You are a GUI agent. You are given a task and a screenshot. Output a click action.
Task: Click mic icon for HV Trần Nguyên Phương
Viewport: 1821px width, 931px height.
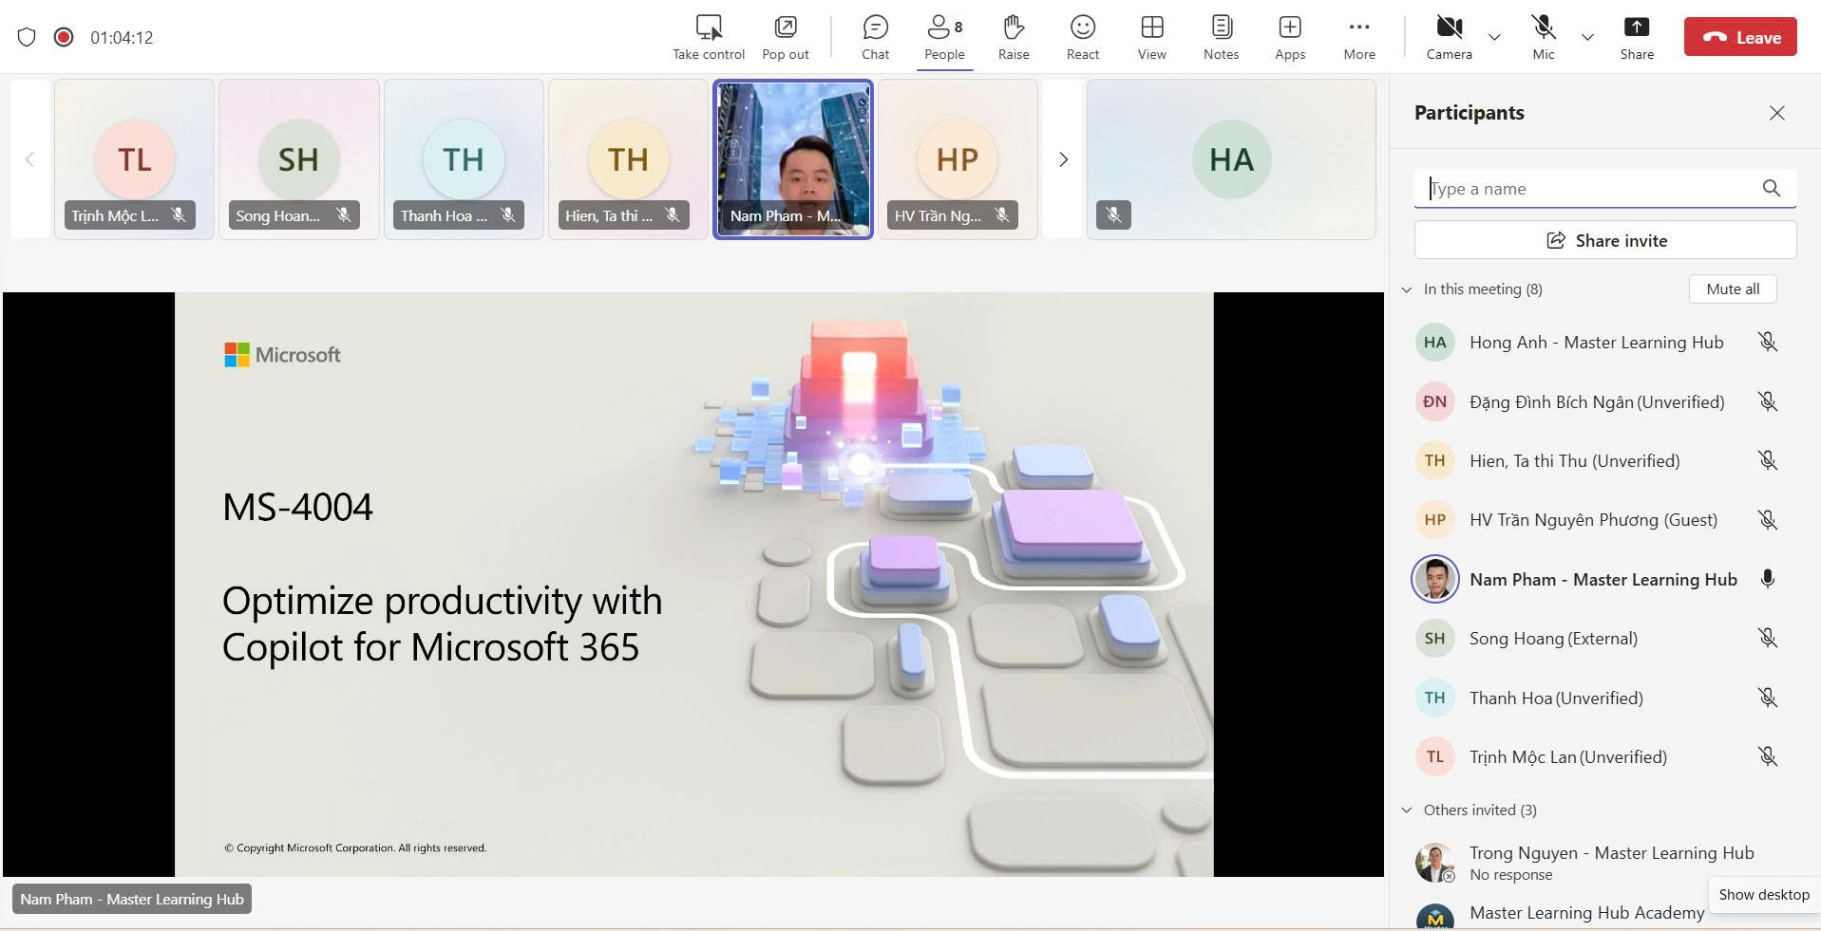(1768, 520)
